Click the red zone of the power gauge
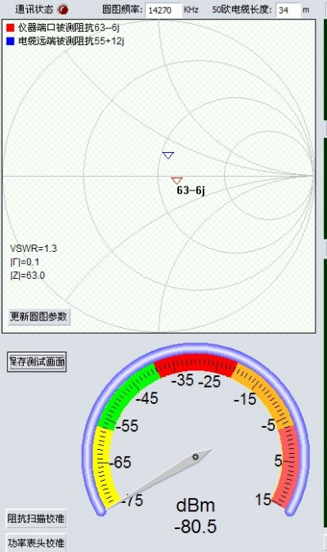 click(195, 364)
